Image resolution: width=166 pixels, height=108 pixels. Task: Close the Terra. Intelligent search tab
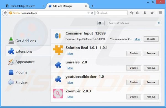pyautogui.click(x=43, y=6)
